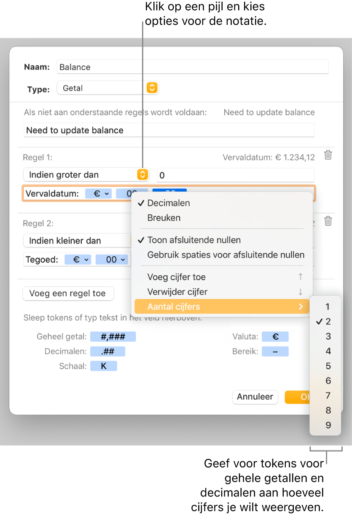Click the – Bereik token
Viewport: 352px width, 518px height.
pos(275,352)
